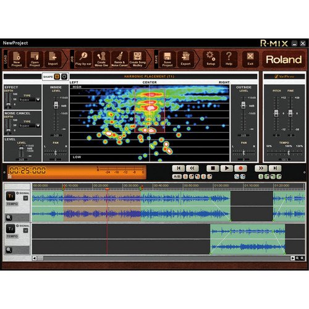The height and width of the screenshot is (309, 309).
Task: Open Setup gear icon
Action: point(211,59)
